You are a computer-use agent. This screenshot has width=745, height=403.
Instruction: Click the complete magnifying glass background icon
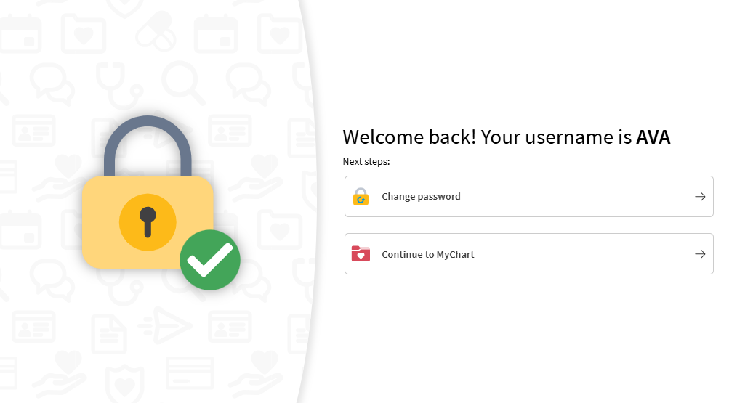pos(183,81)
